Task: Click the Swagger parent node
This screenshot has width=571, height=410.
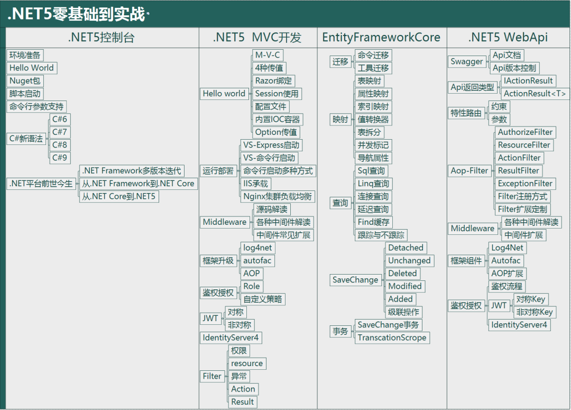Action: click(467, 61)
